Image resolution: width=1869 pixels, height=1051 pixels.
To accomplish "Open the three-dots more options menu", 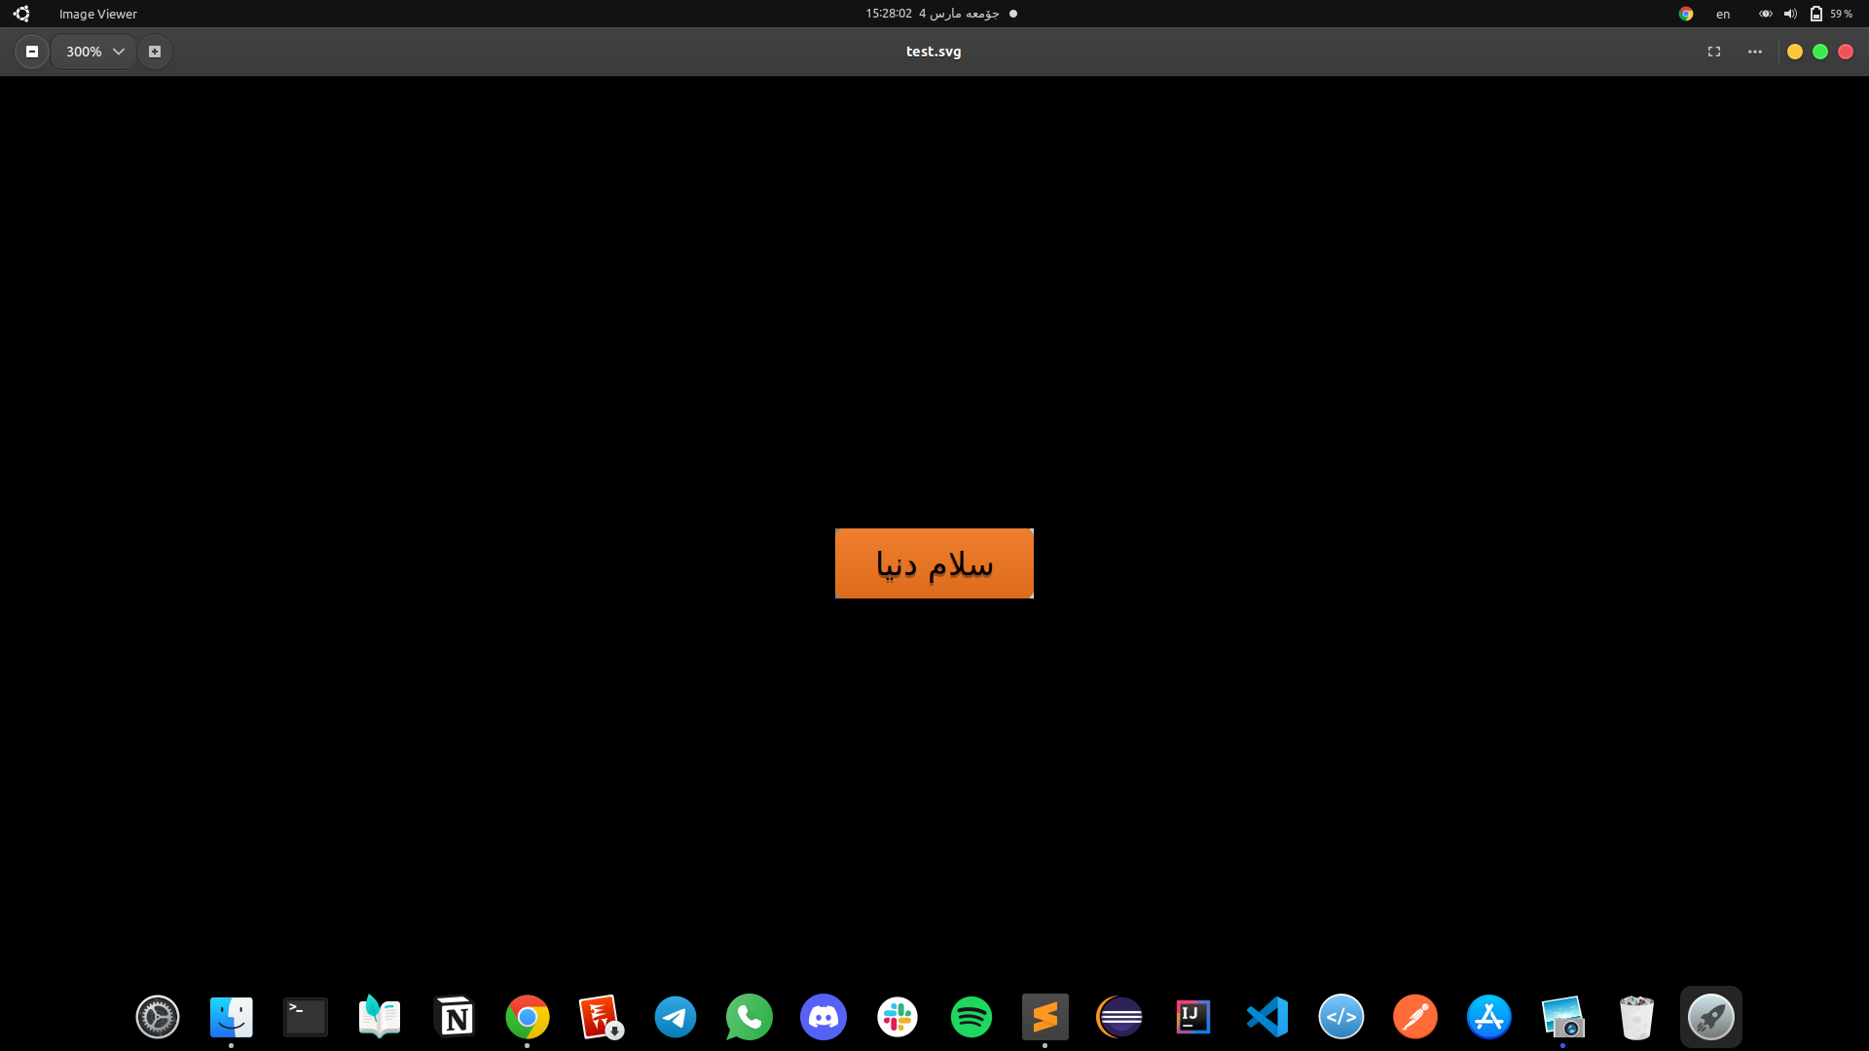I will click(1755, 52).
